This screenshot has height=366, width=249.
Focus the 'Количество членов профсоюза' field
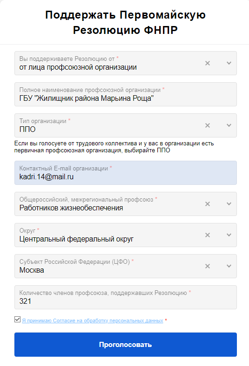126,297
